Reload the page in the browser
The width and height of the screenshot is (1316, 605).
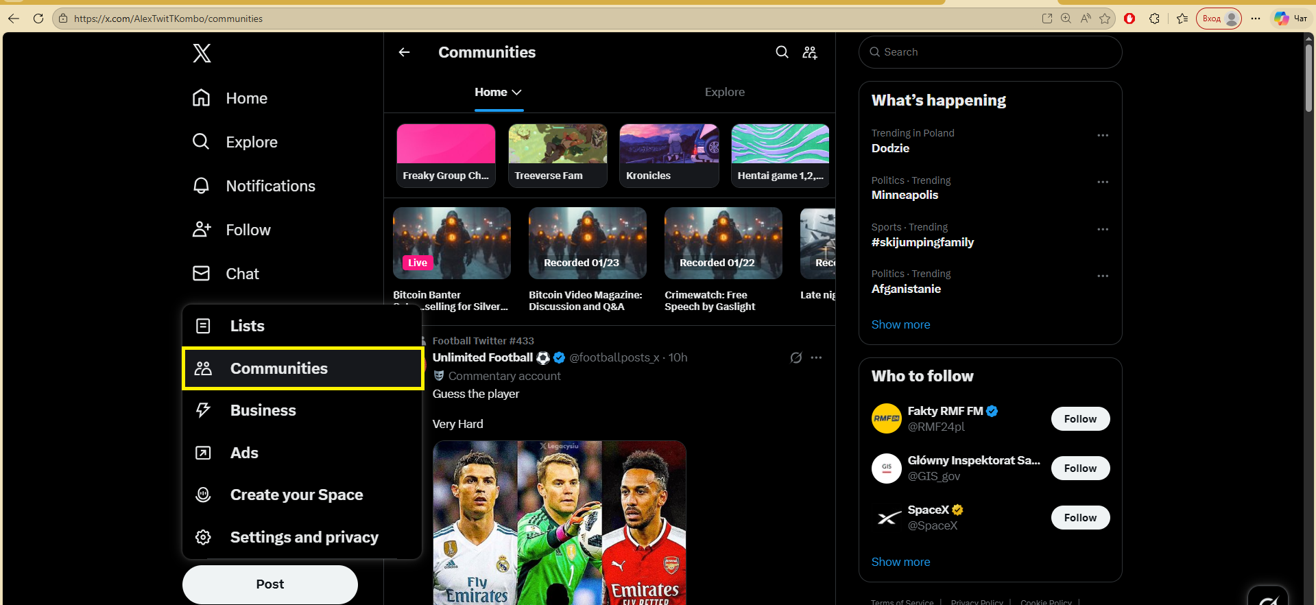click(38, 19)
